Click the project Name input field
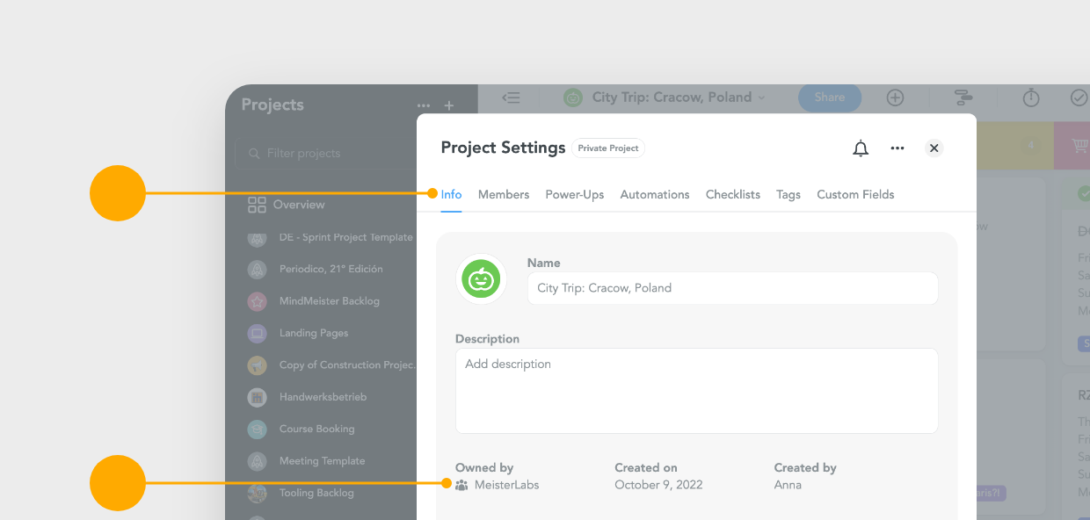Viewport: 1090px width, 520px height. [x=733, y=288]
